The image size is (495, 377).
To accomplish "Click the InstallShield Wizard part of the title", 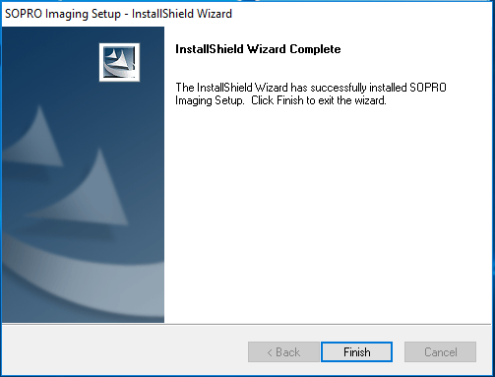I will pos(182,14).
